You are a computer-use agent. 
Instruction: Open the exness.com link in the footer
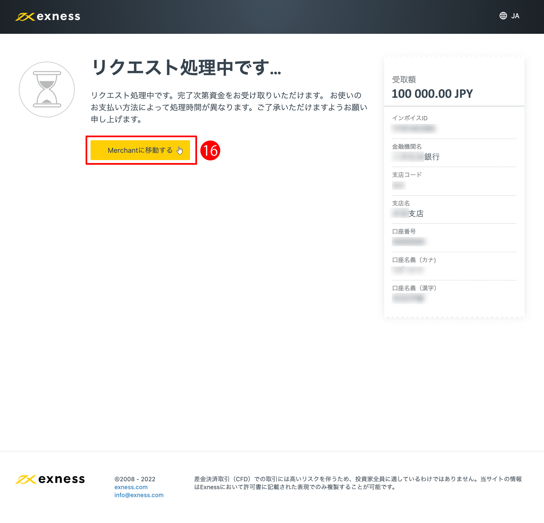131,487
